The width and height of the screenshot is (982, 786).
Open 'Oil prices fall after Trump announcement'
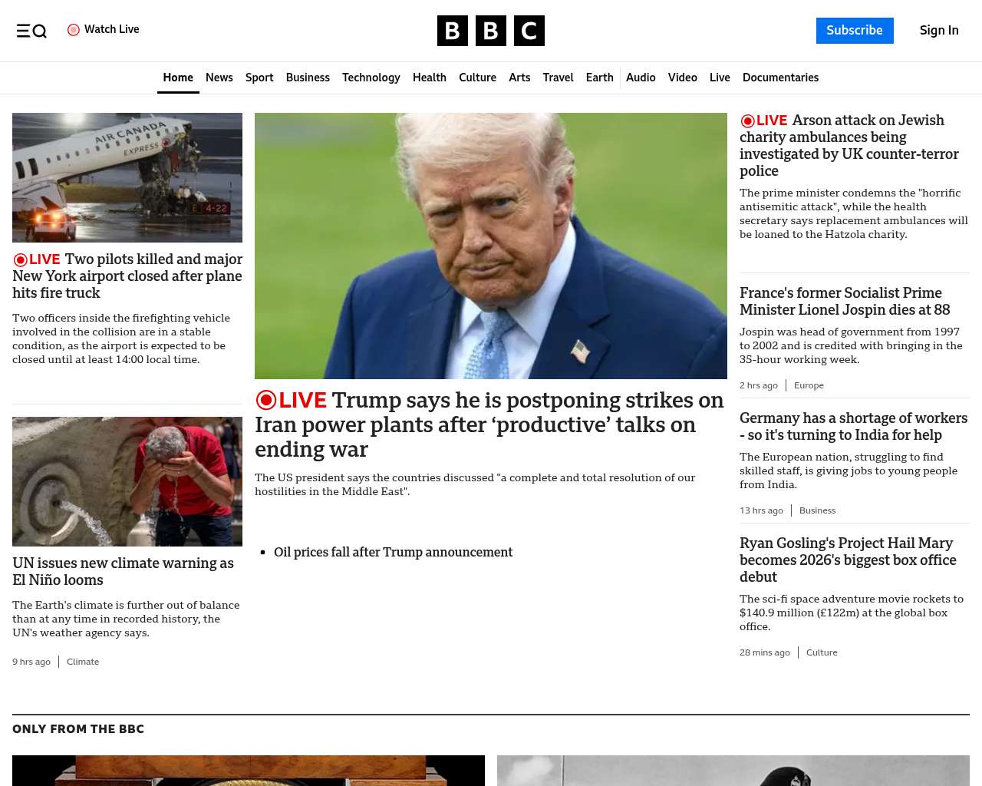(393, 552)
